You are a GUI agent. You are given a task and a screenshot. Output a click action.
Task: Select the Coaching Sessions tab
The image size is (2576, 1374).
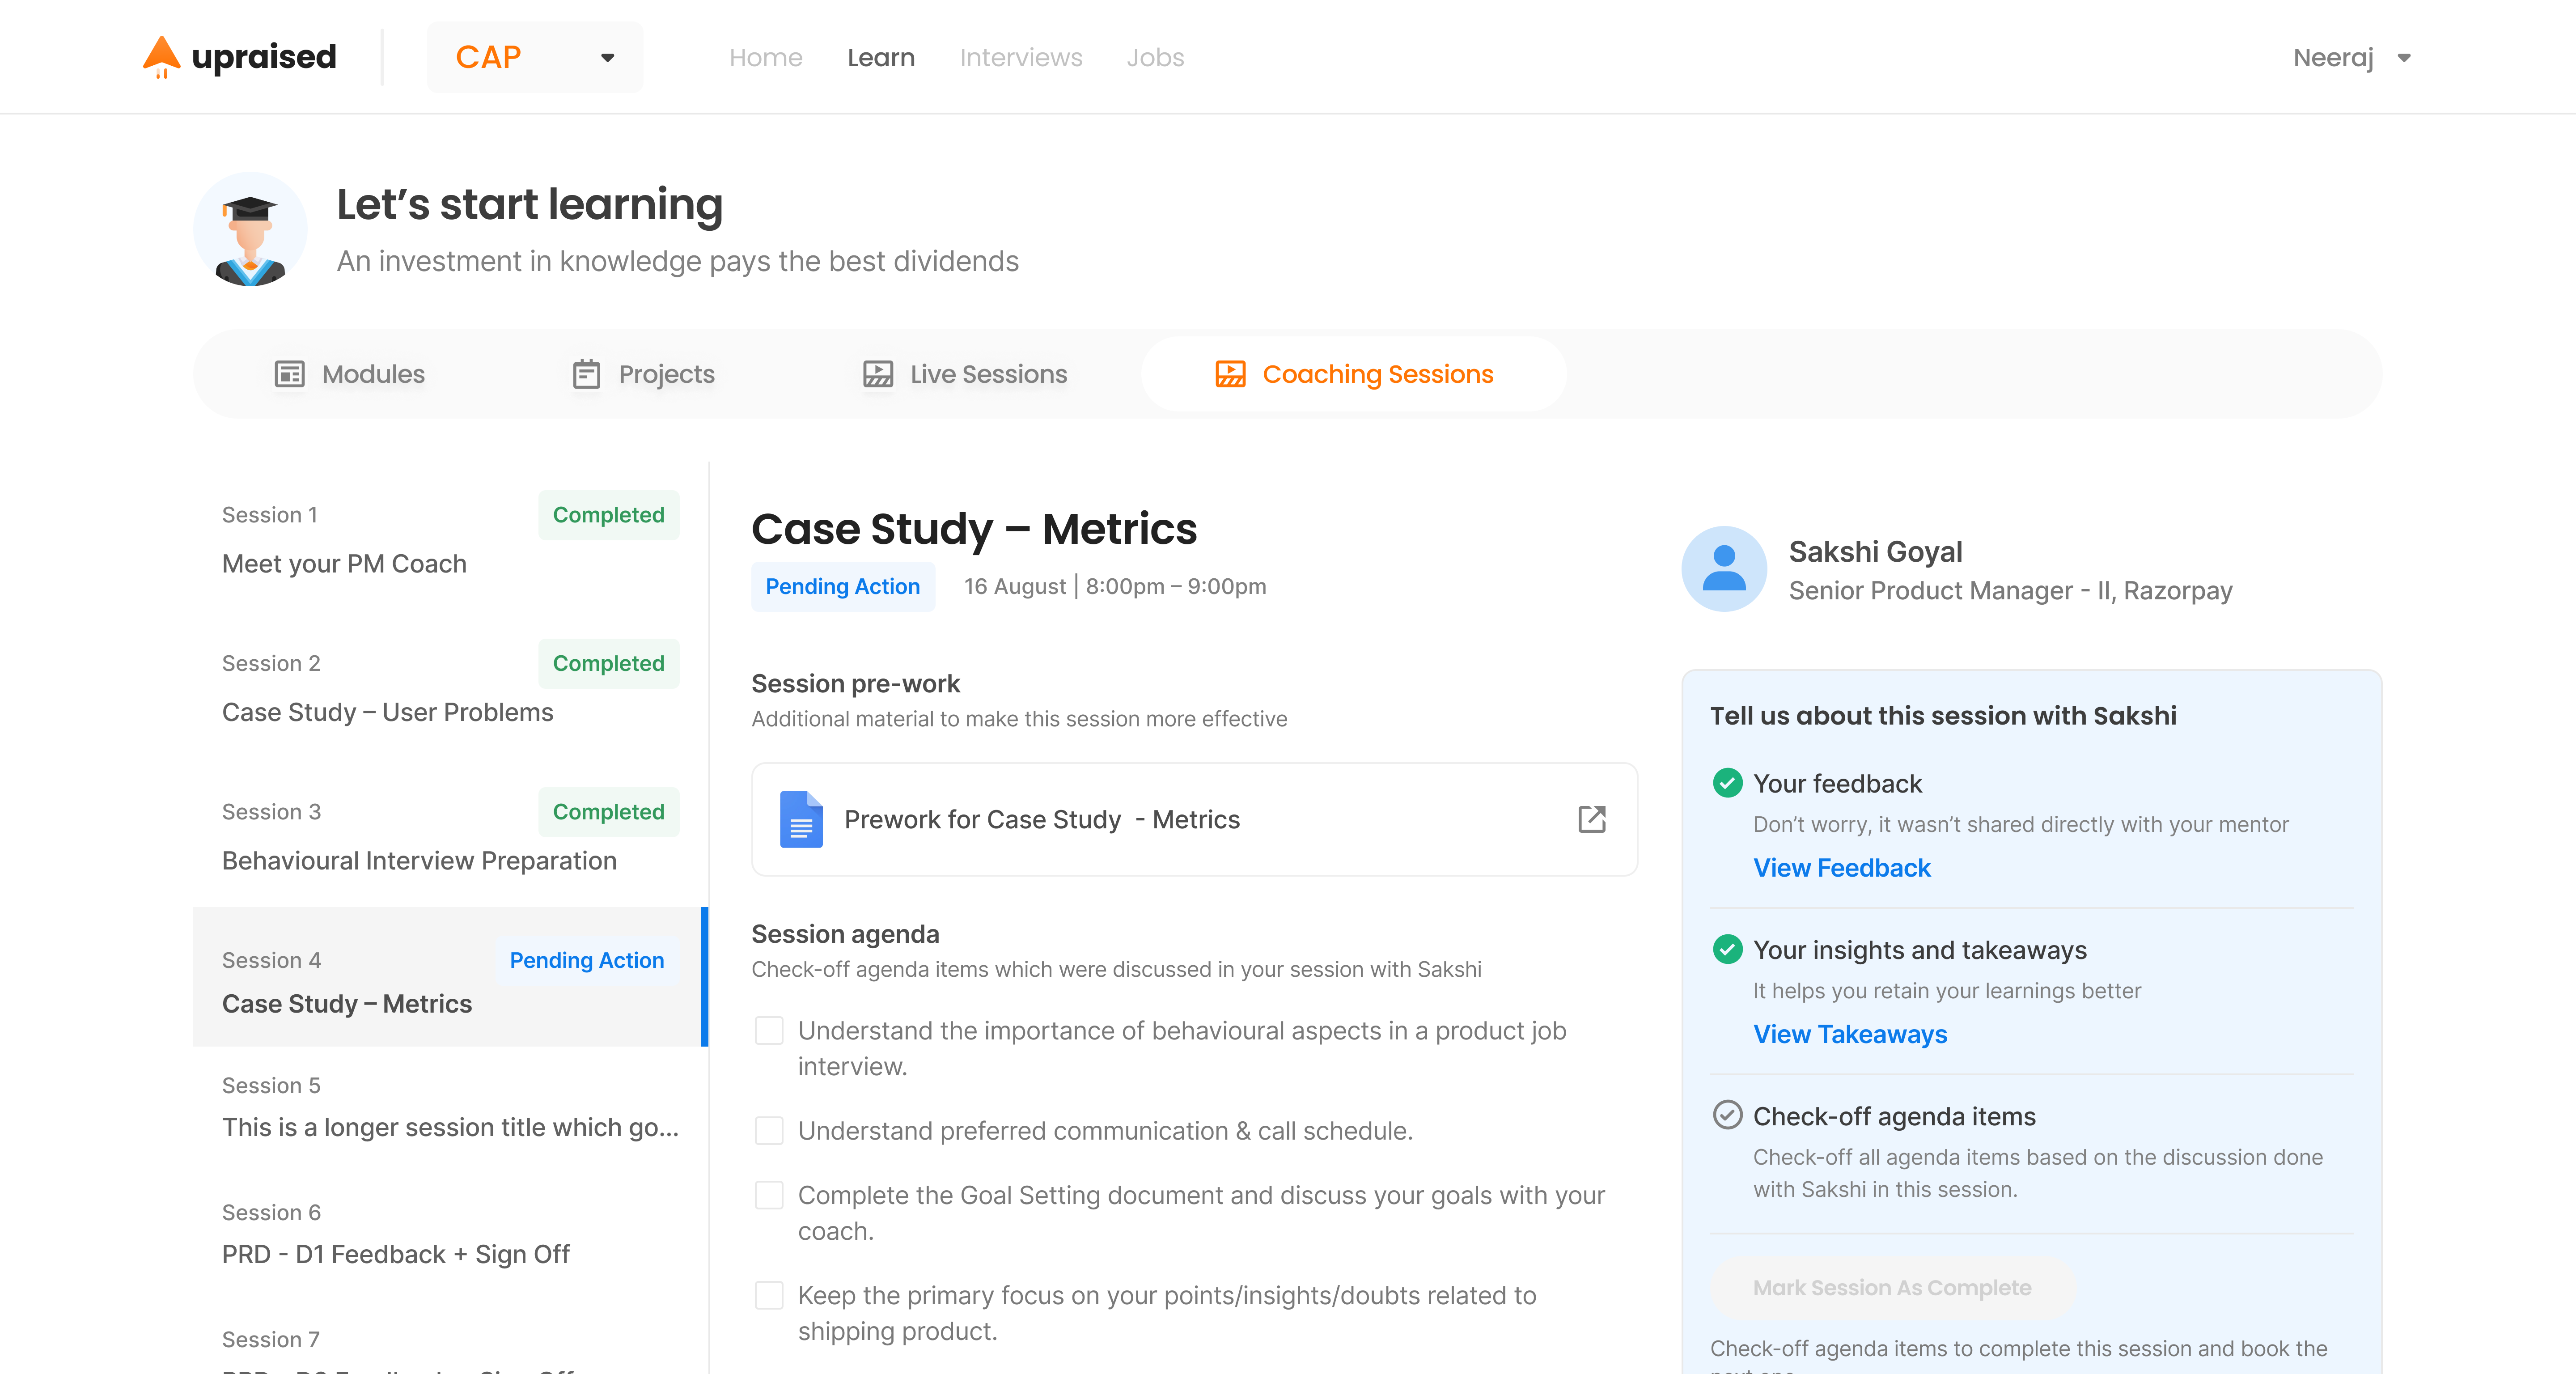click(1354, 374)
